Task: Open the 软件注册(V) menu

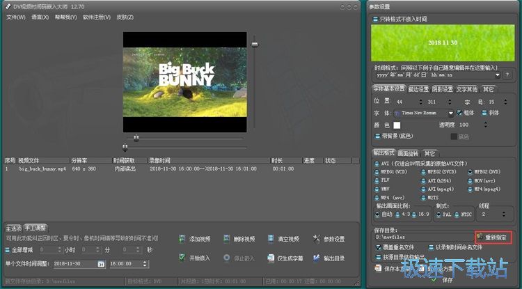Action: [97, 17]
